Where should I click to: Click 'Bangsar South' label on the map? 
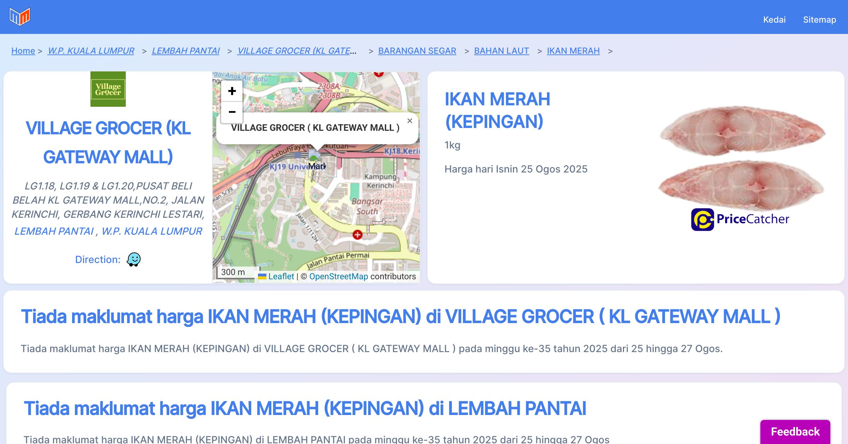tap(367, 206)
